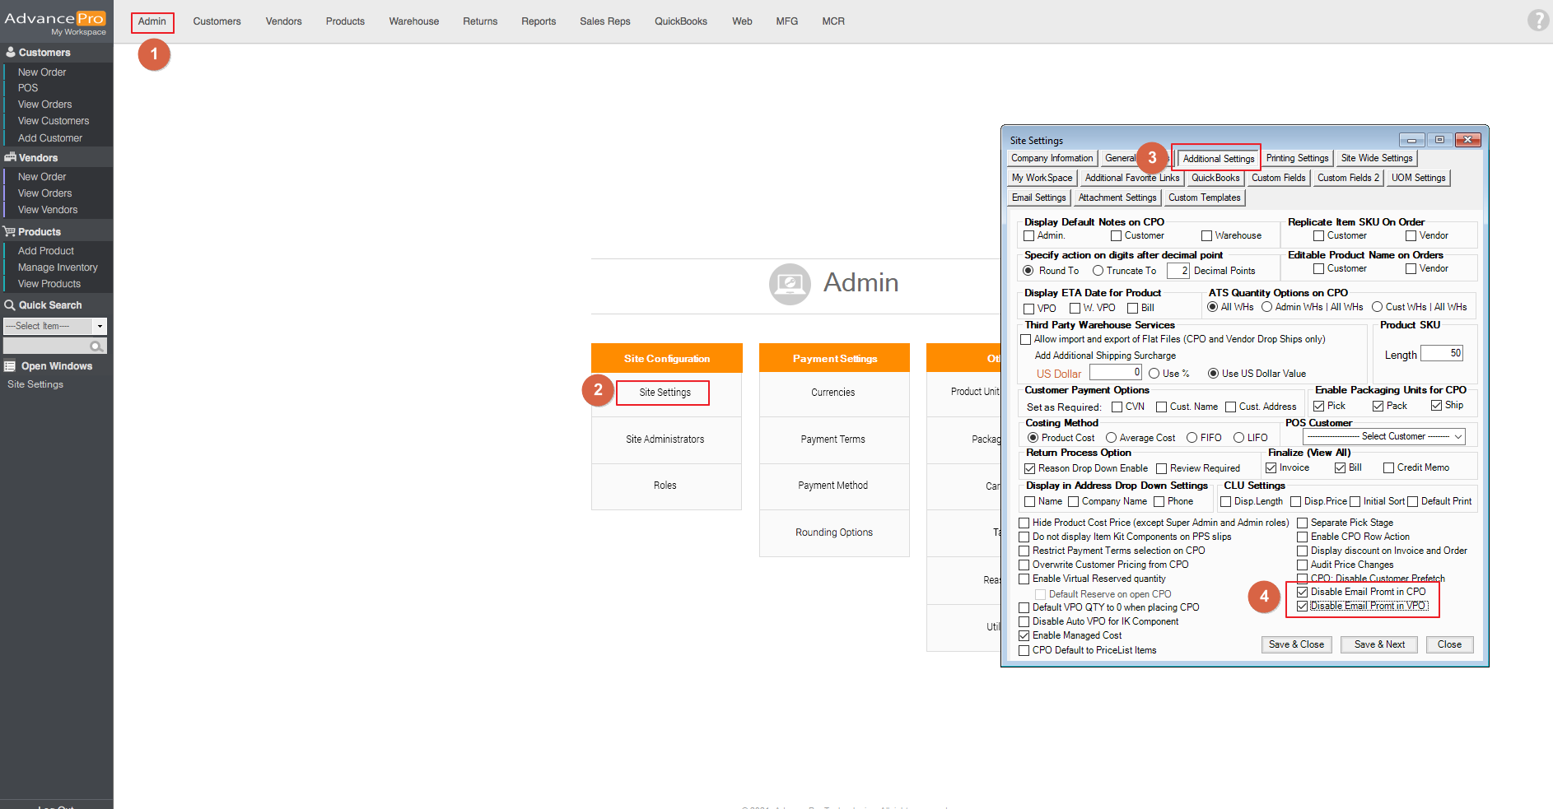
Task: Click the Vendors truck icon in sidebar
Action: tap(11, 157)
